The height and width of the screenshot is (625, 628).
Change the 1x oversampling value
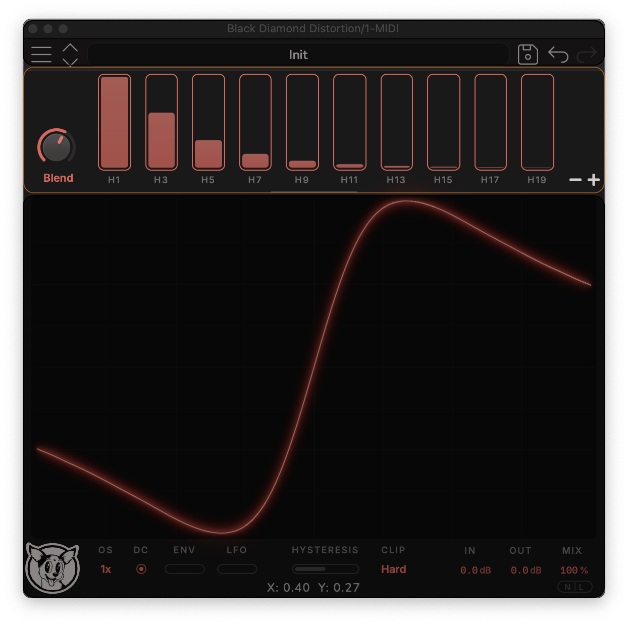point(106,569)
